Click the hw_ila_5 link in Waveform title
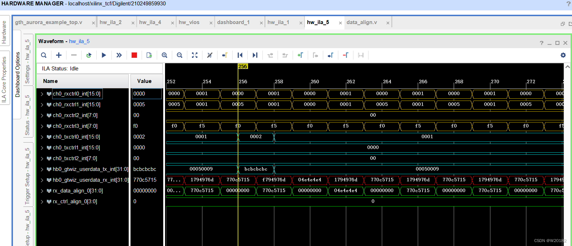 79,41
